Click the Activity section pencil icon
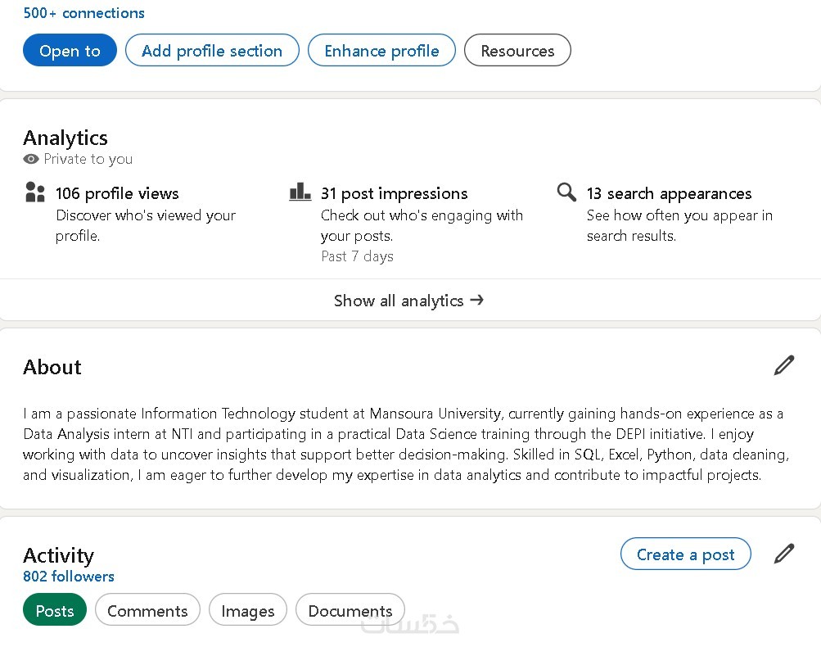This screenshot has width=821, height=647. point(783,554)
